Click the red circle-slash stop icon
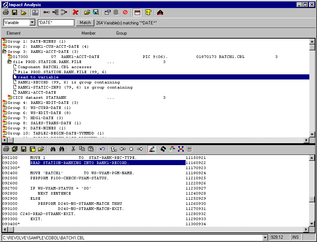This screenshot has width=317, height=242. coord(125,12)
